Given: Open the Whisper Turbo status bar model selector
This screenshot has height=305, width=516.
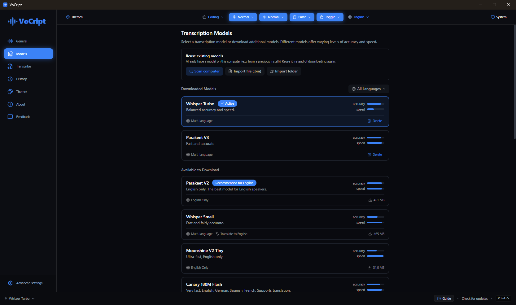Looking at the screenshot, I should pyautogui.click(x=20, y=298).
